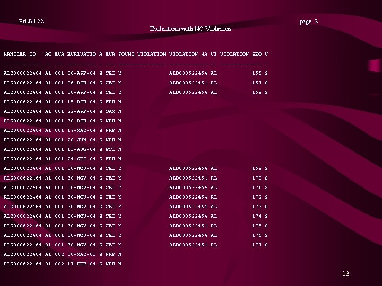This screenshot has width=382, height=286.
Task: Click violation sequence value "173"
Action: click(257, 207)
